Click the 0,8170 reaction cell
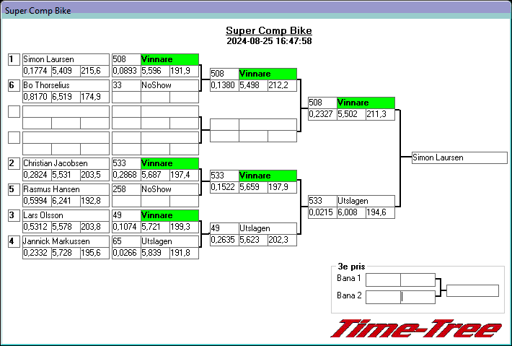Image resolution: width=512 pixels, height=346 pixels. coord(37,97)
